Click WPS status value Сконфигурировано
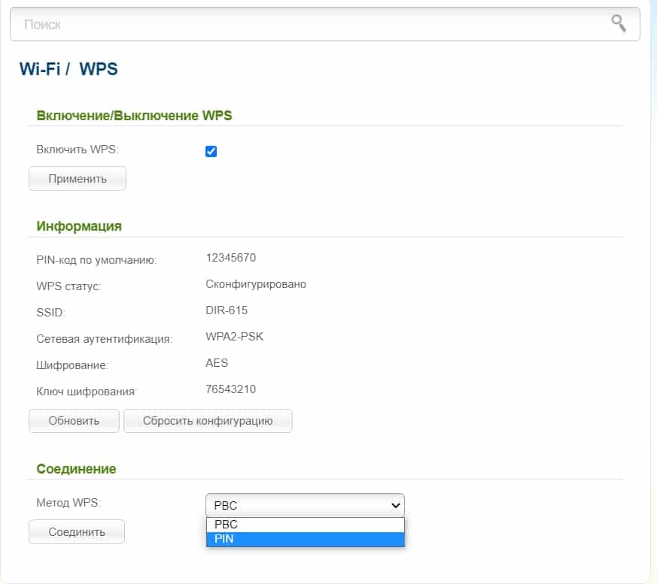The height and width of the screenshot is (584, 657). coord(256,284)
